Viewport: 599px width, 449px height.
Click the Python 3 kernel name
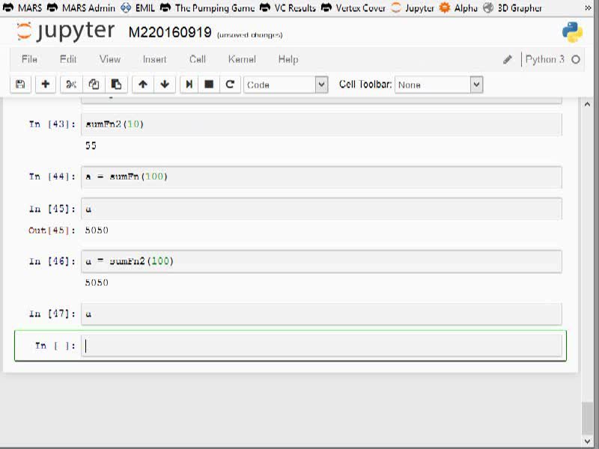point(545,59)
